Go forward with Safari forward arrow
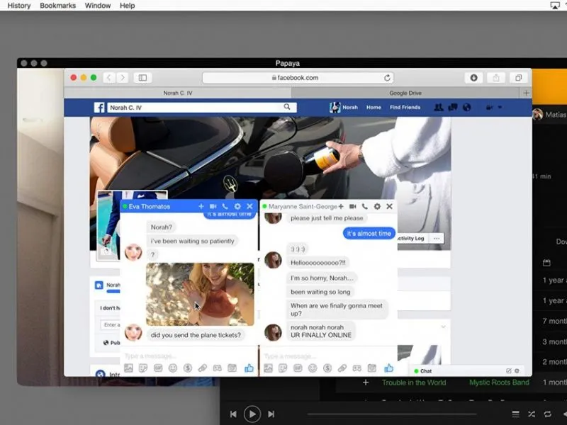The width and height of the screenshot is (567, 425). 123,78
